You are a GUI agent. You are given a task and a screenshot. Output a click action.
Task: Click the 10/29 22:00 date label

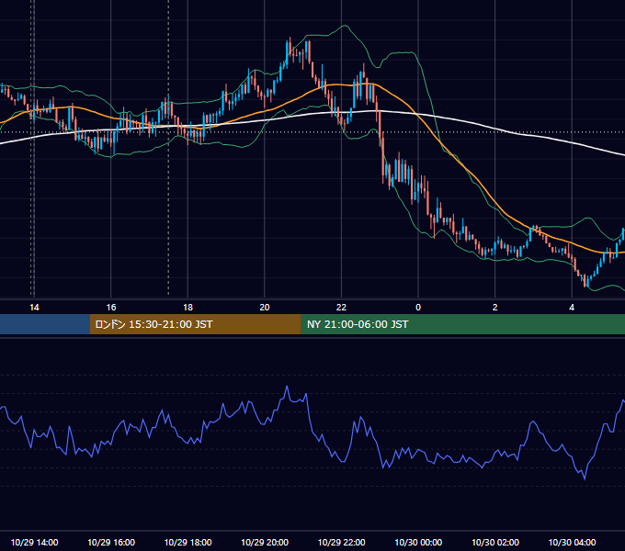point(342,542)
